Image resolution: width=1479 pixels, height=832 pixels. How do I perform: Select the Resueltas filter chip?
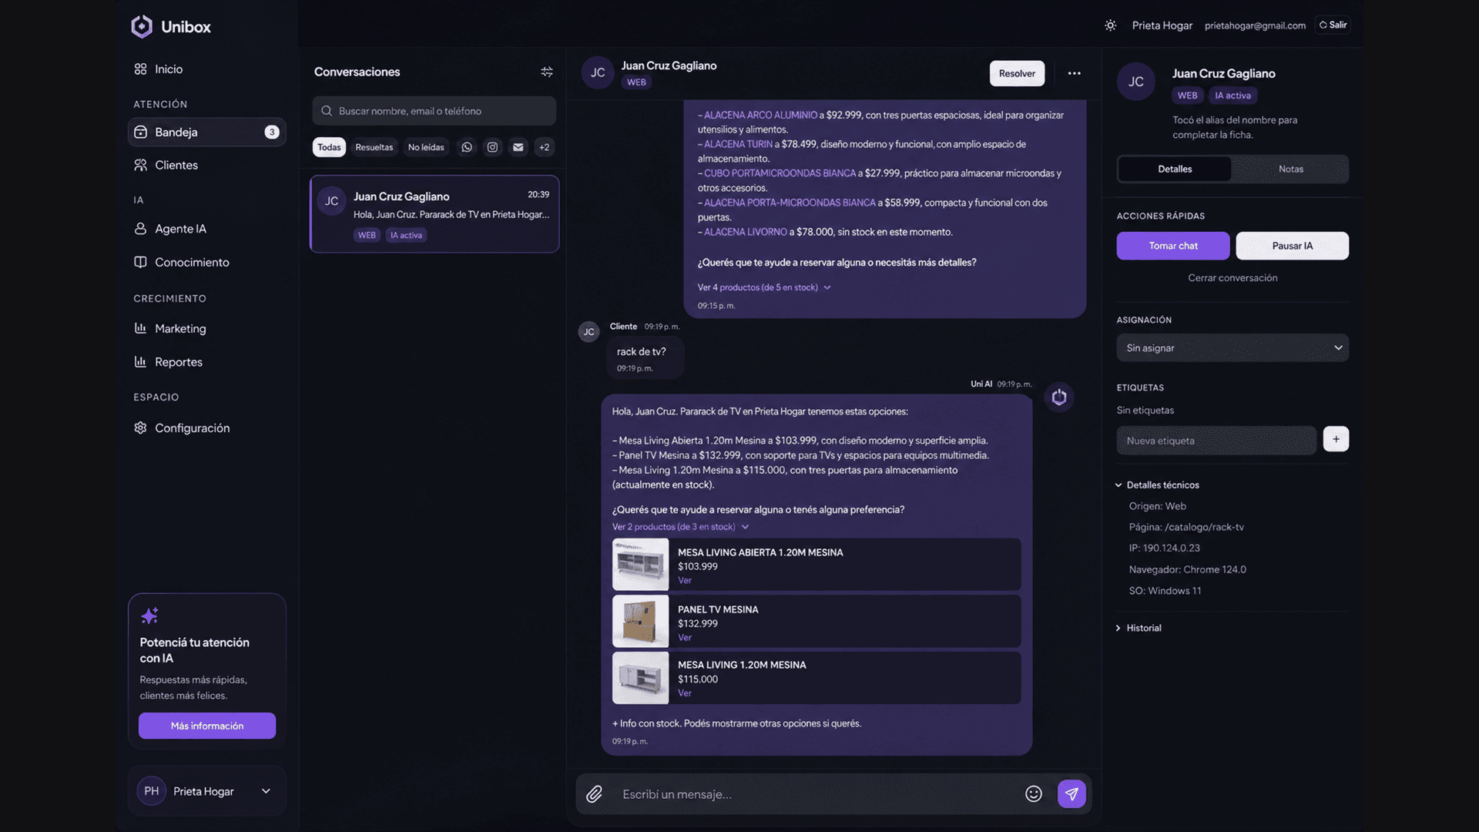[374, 147]
